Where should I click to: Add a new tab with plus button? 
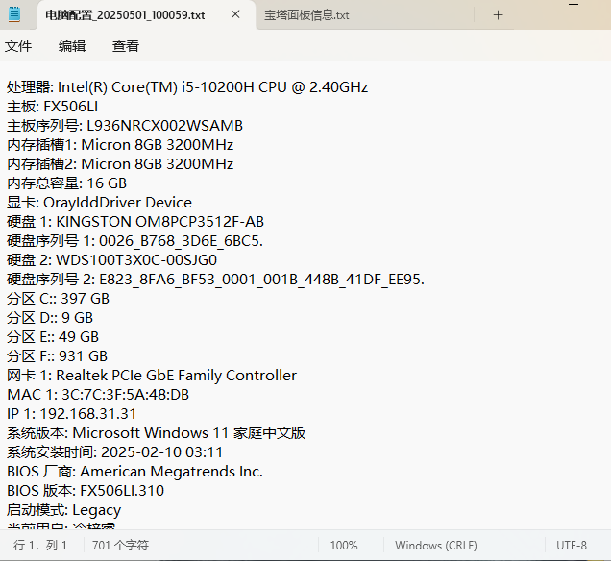(x=498, y=15)
